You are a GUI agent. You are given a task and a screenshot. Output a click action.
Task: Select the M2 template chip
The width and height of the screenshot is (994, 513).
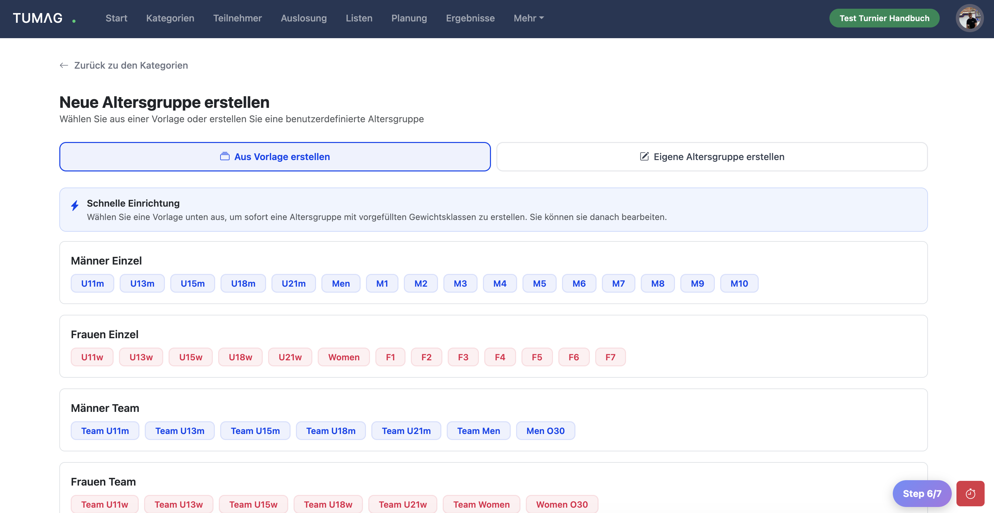pyautogui.click(x=421, y=283)
